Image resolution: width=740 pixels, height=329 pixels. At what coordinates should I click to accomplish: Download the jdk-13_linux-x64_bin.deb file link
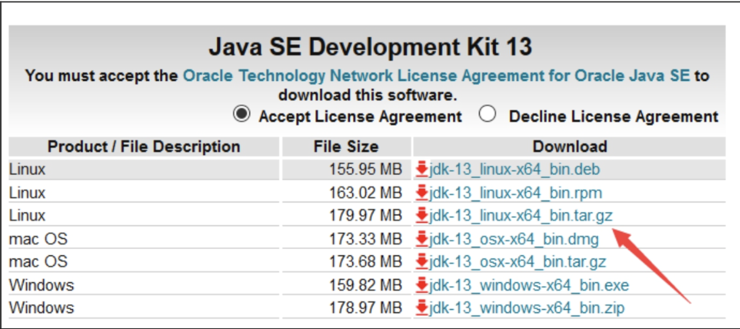(x=515, y=169)
